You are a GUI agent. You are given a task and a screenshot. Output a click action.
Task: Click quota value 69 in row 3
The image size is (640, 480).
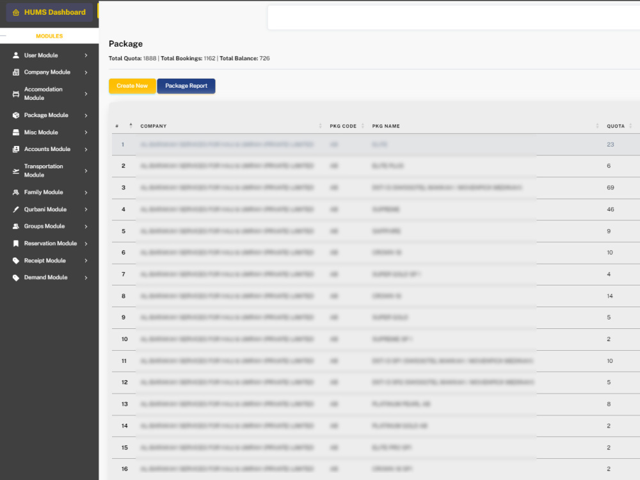[610, 188]
